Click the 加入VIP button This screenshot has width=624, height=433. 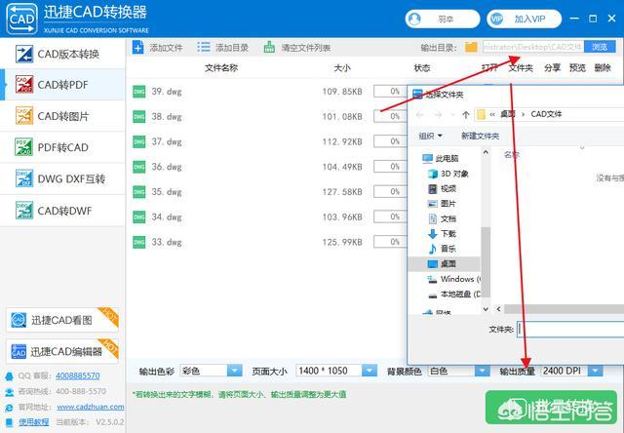point(524,19)
